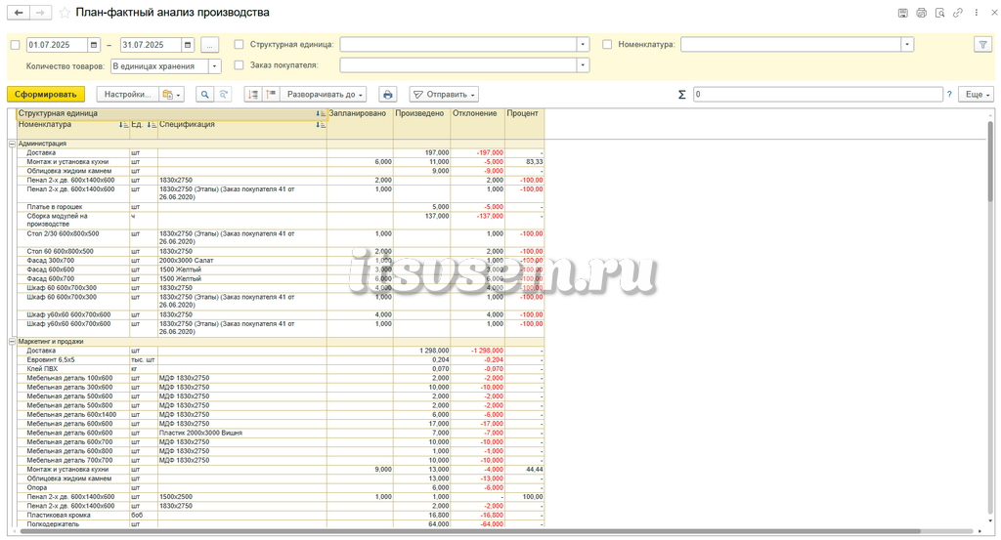1001x540 pixels.
Task: Open the Настройки... button
Action: click(x=128, y=95)
